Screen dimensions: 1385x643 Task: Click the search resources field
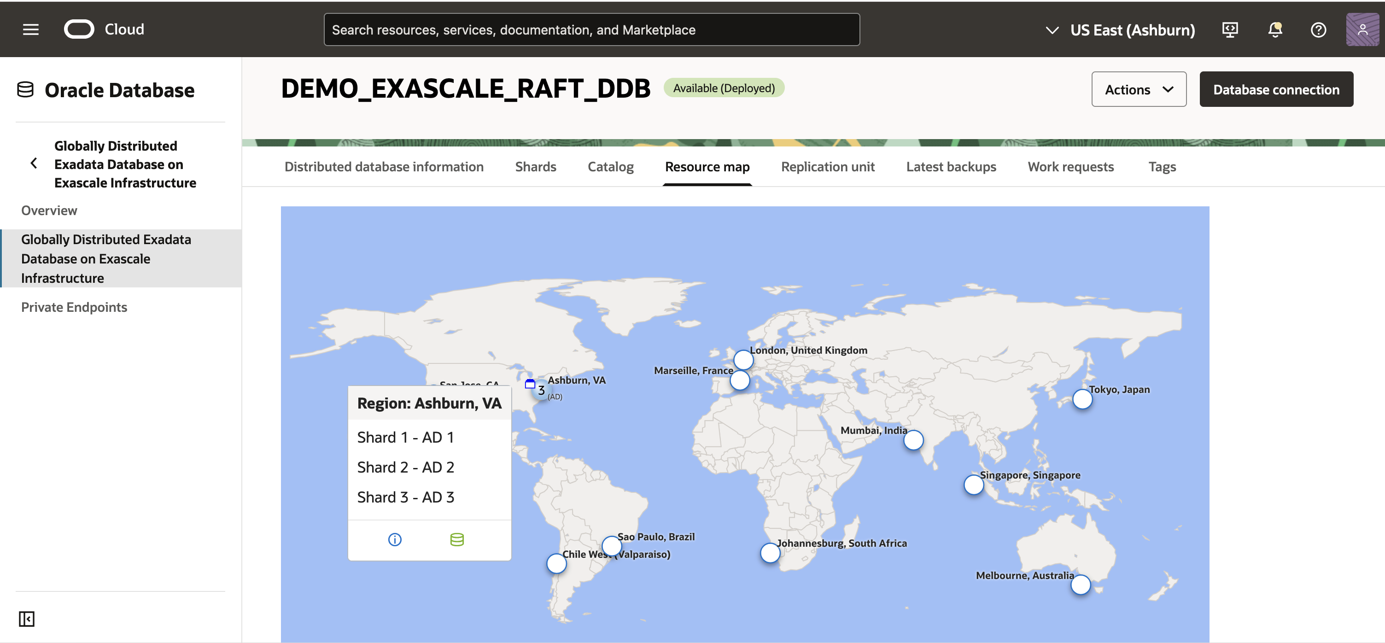[x=591, y=29]
